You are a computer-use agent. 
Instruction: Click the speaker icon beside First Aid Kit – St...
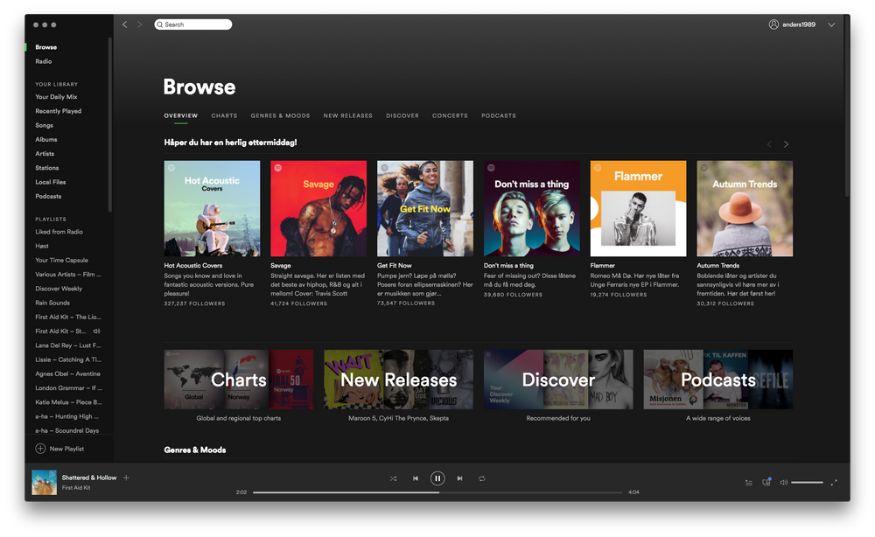[96, 331]
